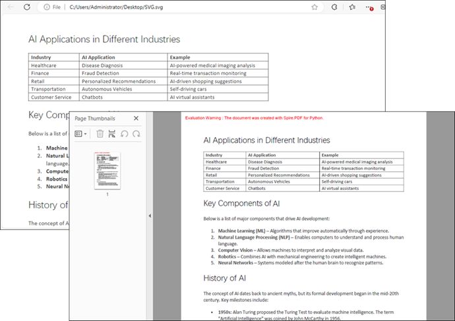Click Fraud Detection cell in PDF table
Screen dimensions: 455x321
[283, 168]
